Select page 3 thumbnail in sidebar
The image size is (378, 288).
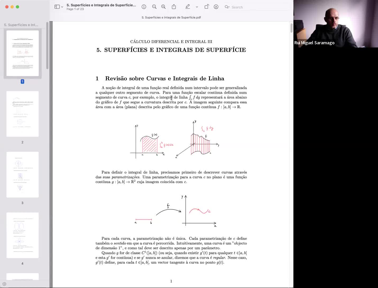pyautogui.click(x=22, y=175)
